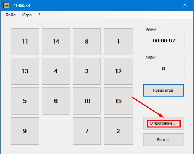Click tile number 14
The width and height of the screenshot is (194, 154).
coord(56,41)
